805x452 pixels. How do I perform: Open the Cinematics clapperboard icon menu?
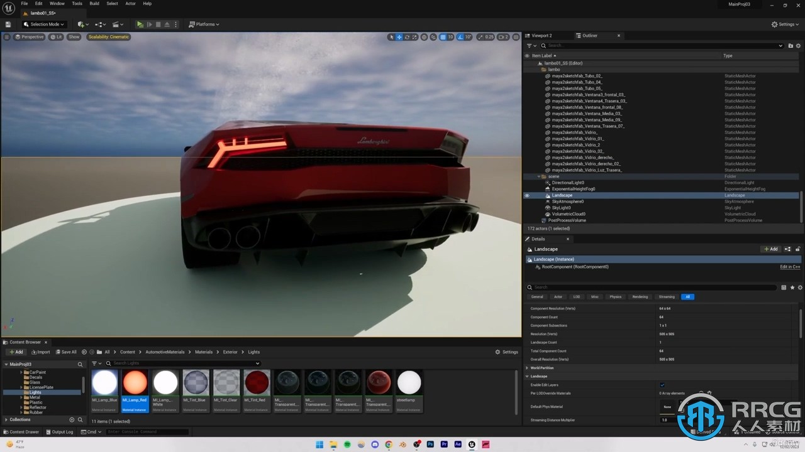(118, 24)
